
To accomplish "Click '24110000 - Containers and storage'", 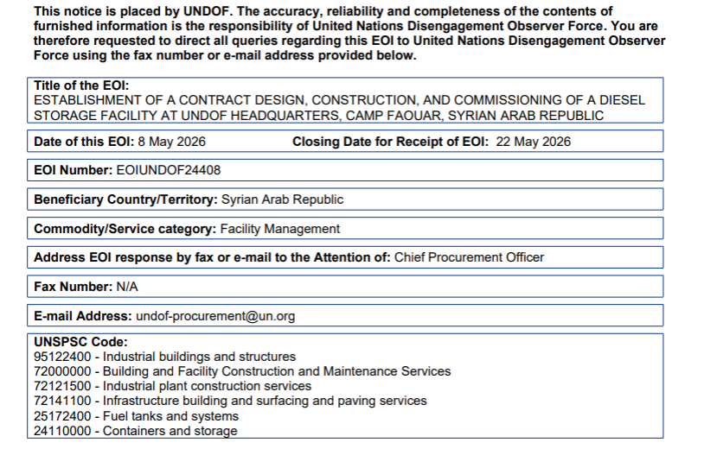I will (x=136, y=431).
